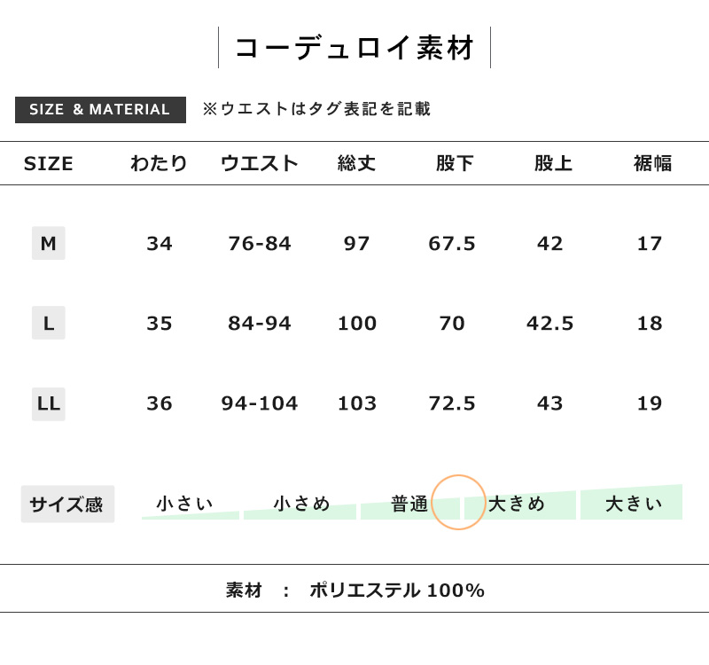
Task: Select the M size badge
Action: point(48,243)
